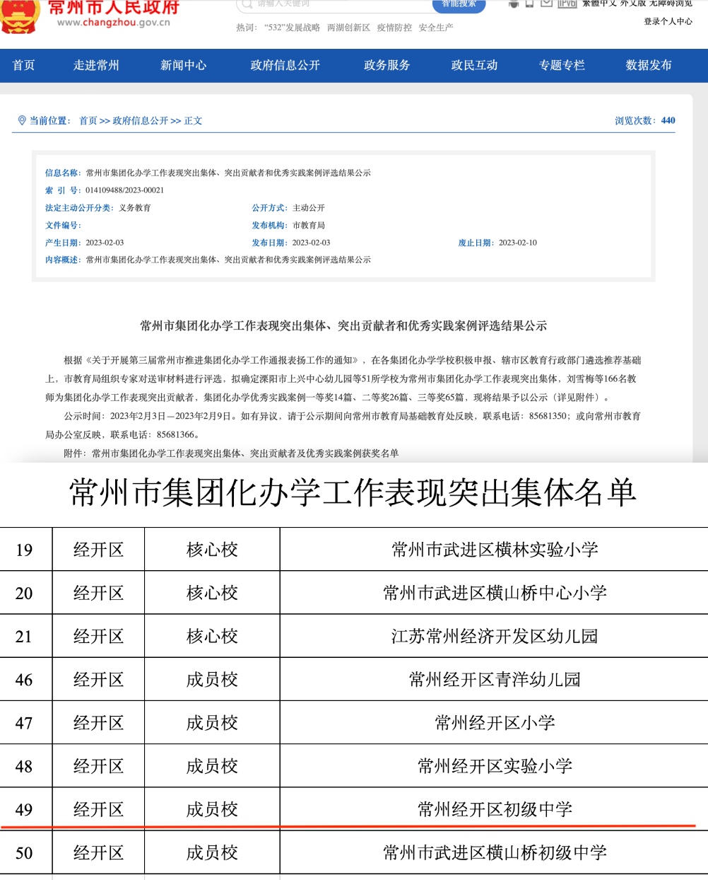Click 经开区 cell in row 21
This screenshot has height=880, width=708.
coord(98,636)
